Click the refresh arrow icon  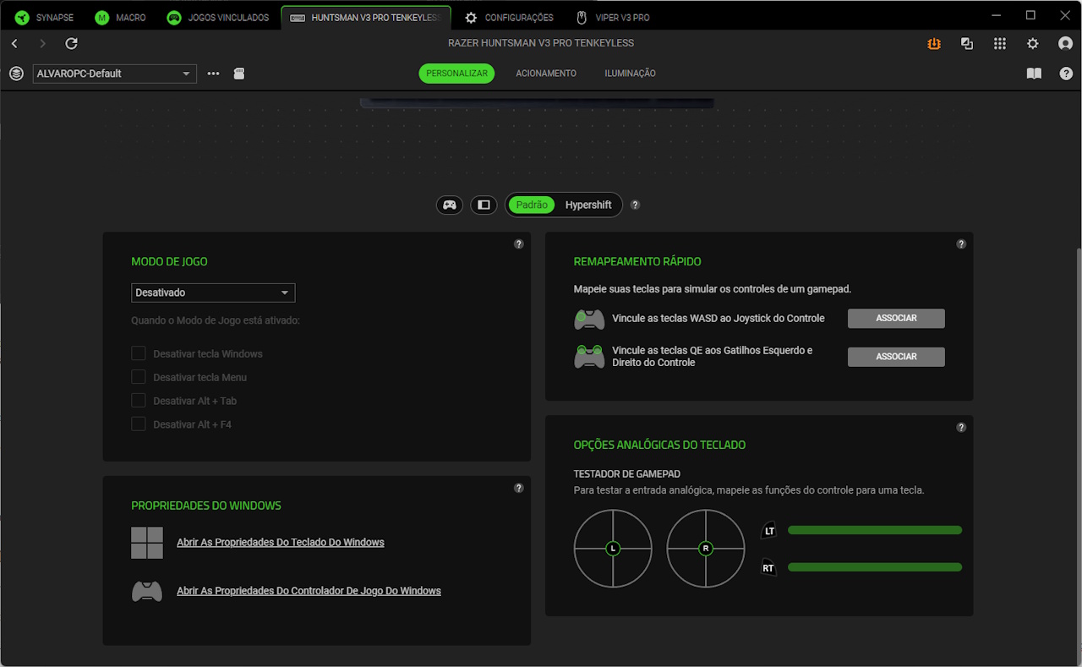pyautogui.click(x=72, y=44)
